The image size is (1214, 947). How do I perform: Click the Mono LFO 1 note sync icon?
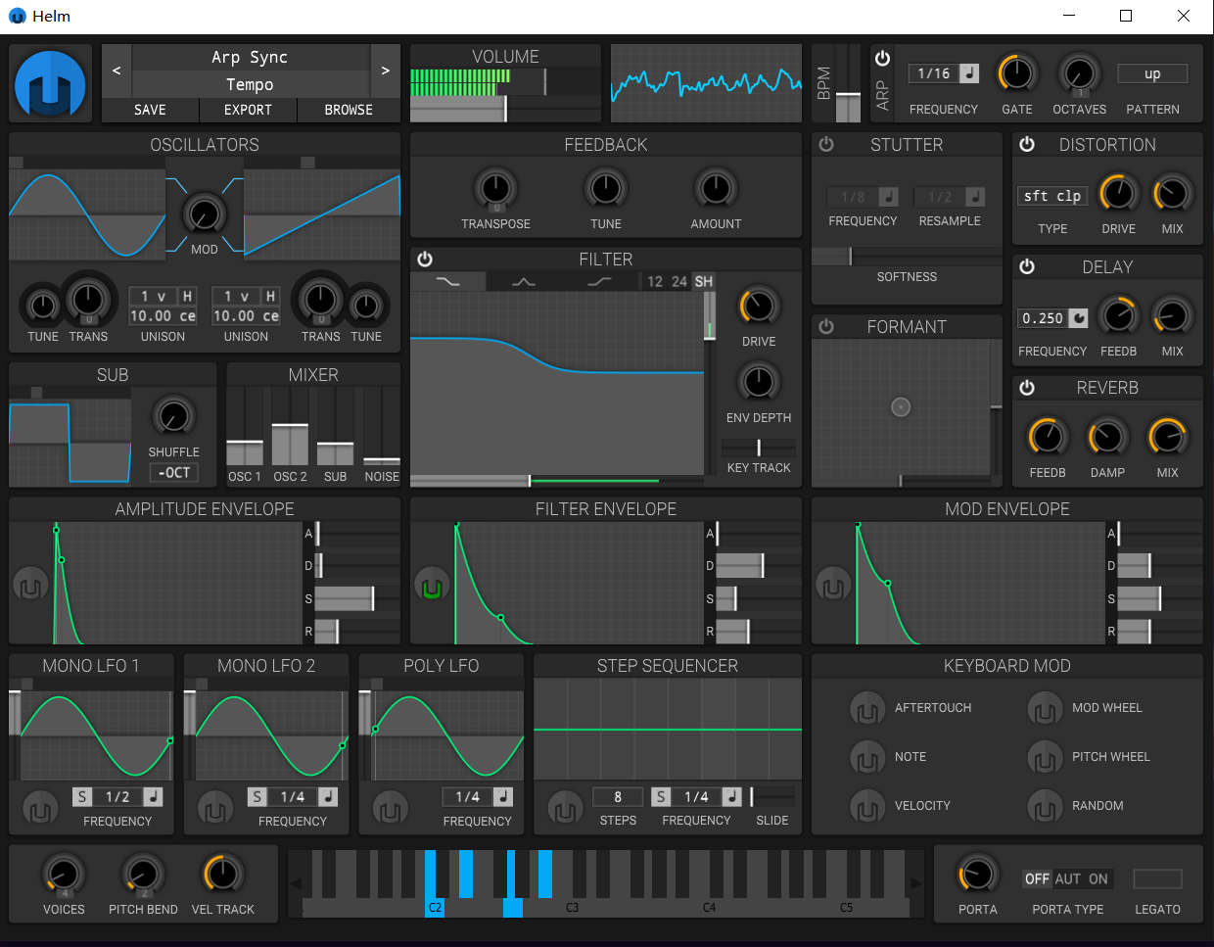click(153, 797)
